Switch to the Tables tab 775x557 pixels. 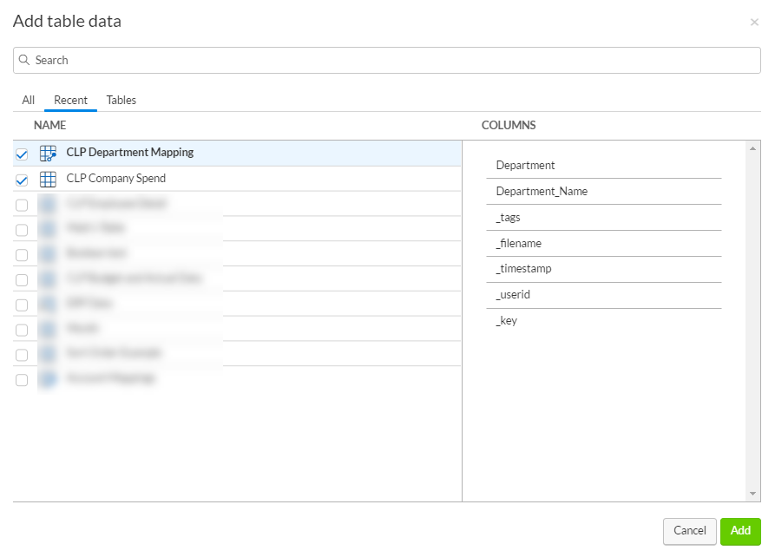[x=121, y=100]
